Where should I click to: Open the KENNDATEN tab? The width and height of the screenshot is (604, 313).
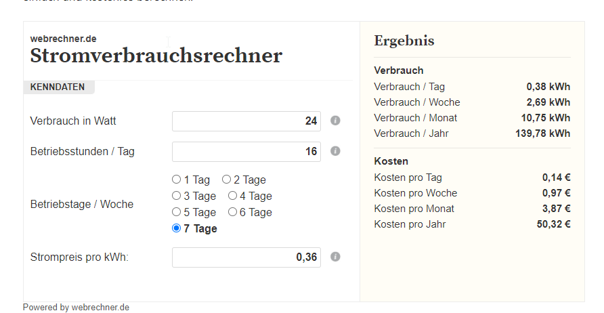[58, 87]
